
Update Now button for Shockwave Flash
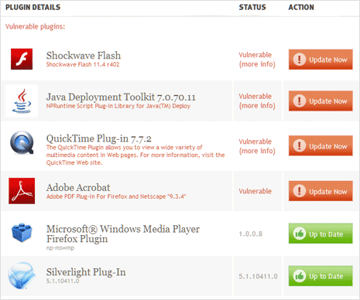point(321,60)
